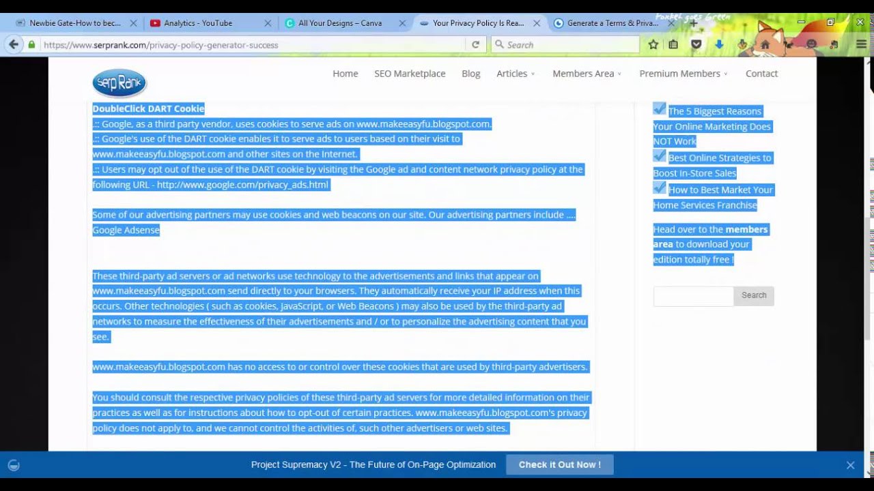Image resolution: width=874 pixels, height=491 pixels.
Task: Open How to Best Market Your link
Action: click(713, 197)
